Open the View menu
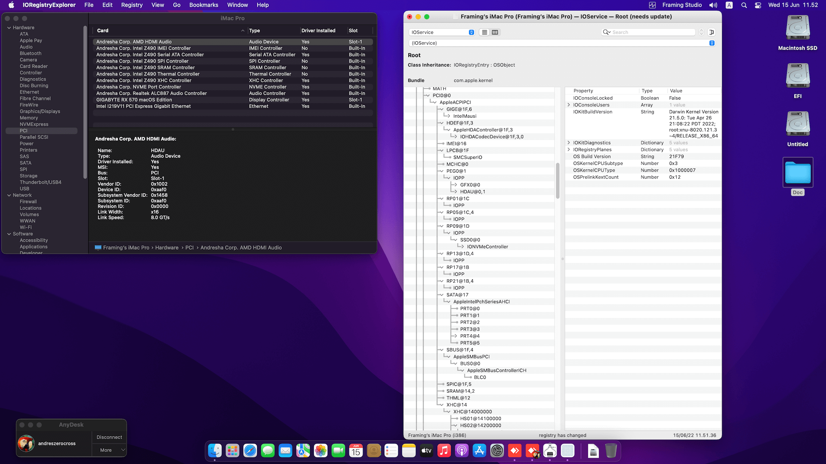This screenshot has height=464, width=826. coord(157,5)
